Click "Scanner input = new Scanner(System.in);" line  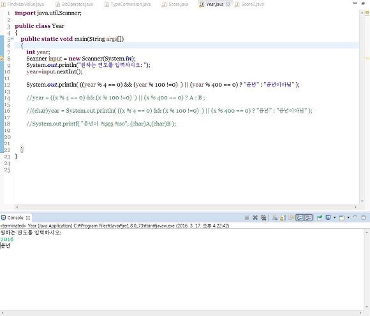[81, 59]
